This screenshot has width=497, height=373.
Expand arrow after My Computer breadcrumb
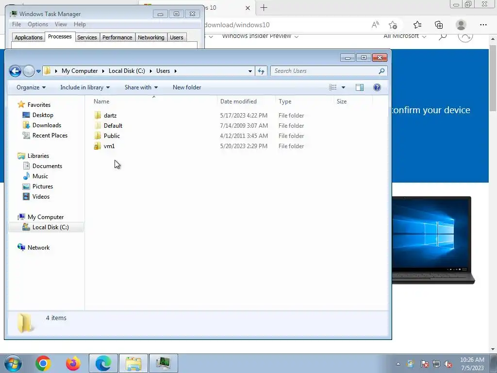point(103,71)
